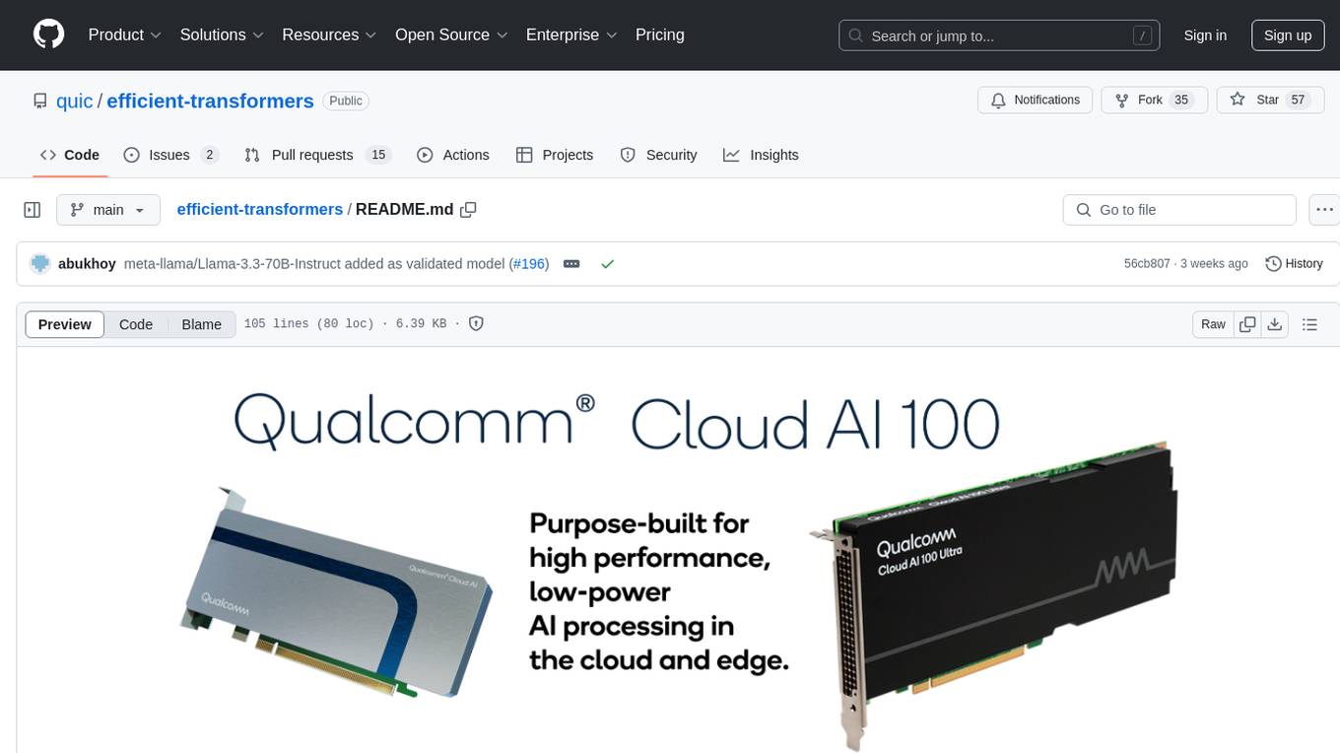Image resolution: width=1340 pixels, height=753 pixels.
Task: Expand the Resources menu
Action: point(329,34)
